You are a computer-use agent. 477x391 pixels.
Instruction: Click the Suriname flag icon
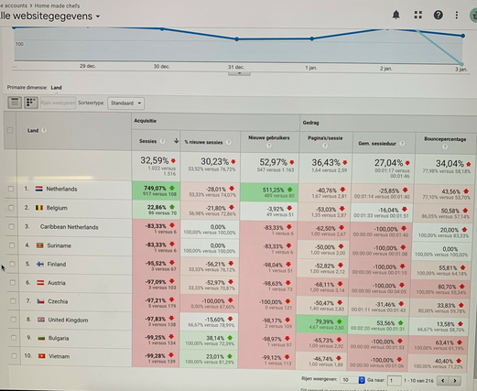tap(40, 245)
